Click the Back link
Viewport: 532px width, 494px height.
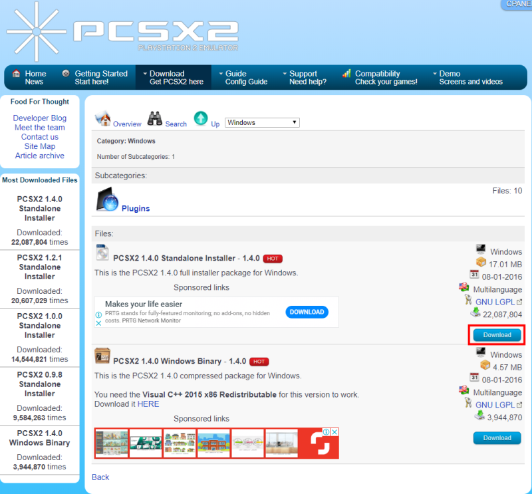pos(100,477)
